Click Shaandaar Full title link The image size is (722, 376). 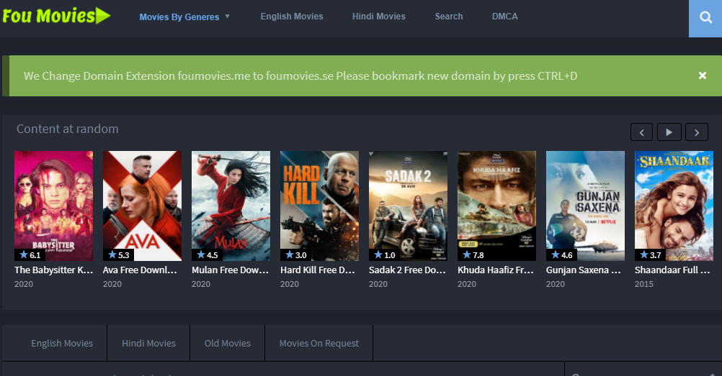pos(672,270)
